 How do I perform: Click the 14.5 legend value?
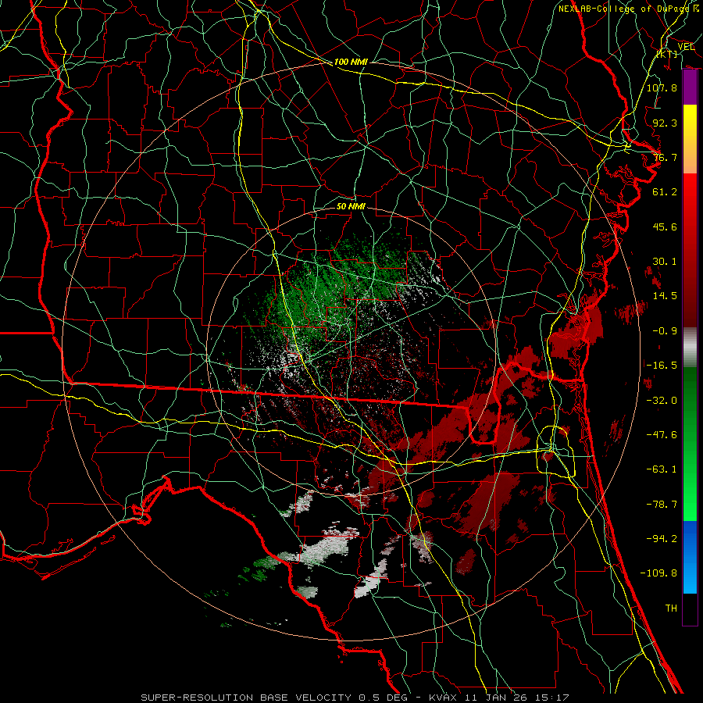pos(665,296)
